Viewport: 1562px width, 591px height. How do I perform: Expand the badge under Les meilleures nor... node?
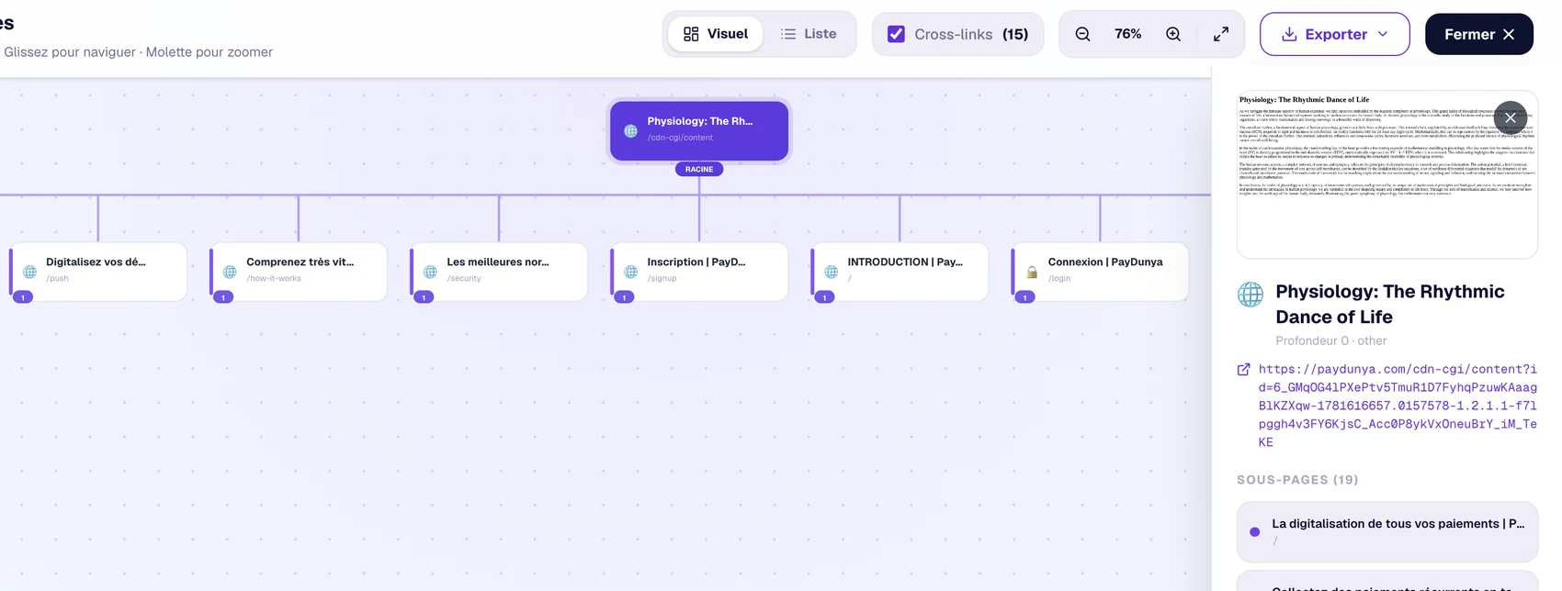[424, 297]
